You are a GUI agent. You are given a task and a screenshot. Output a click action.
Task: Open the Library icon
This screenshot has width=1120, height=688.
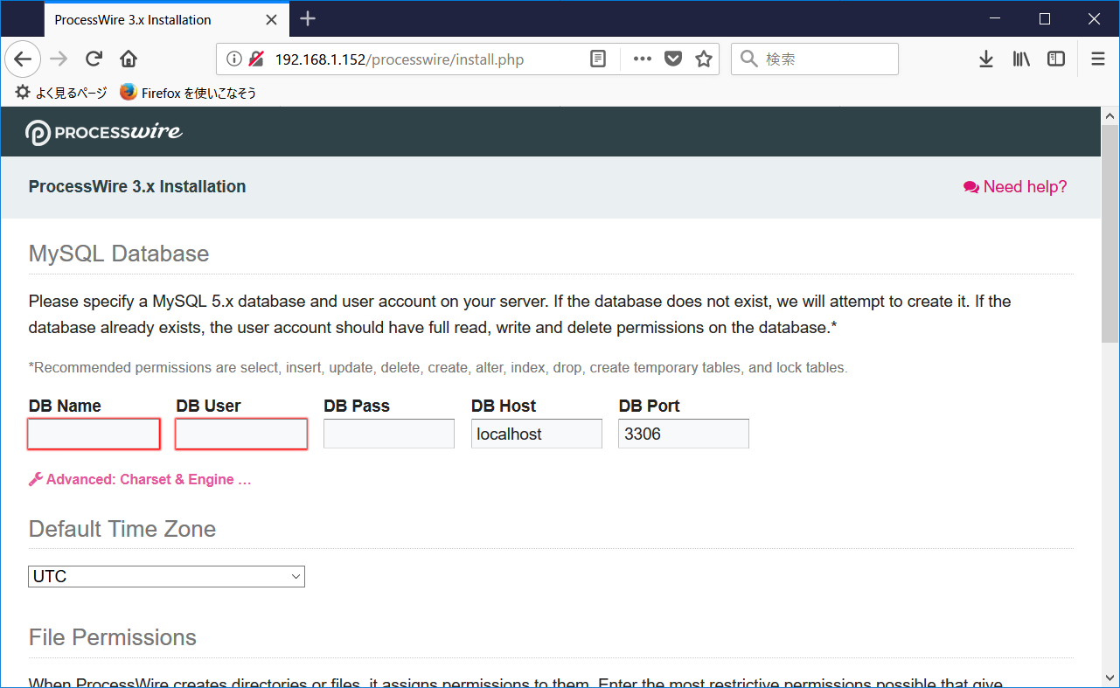1020,59
